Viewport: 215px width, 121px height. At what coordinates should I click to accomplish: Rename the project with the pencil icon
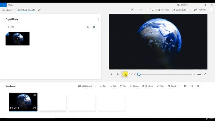[39, 10]
